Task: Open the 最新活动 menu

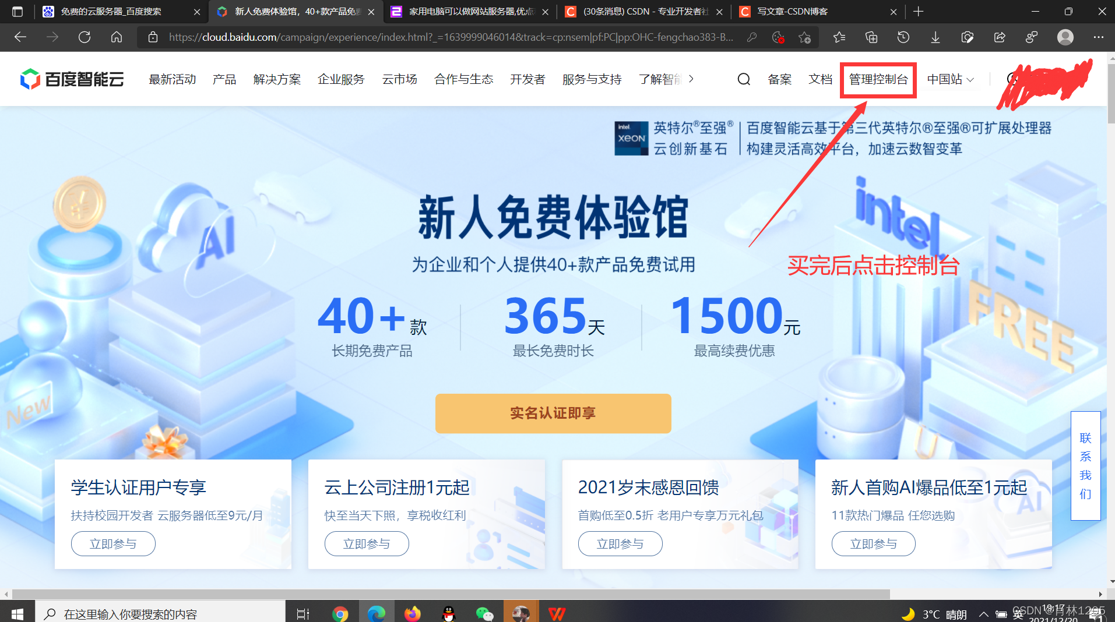Action: [173, 79]
